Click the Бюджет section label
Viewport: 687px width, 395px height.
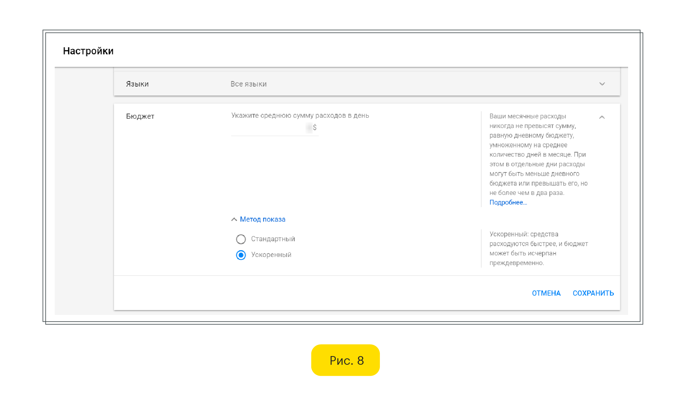[140, 116]
